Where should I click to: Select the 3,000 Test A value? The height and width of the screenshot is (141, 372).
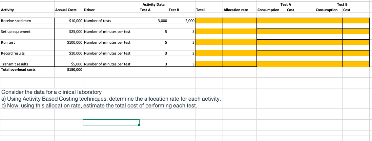(x=153, y=21)
